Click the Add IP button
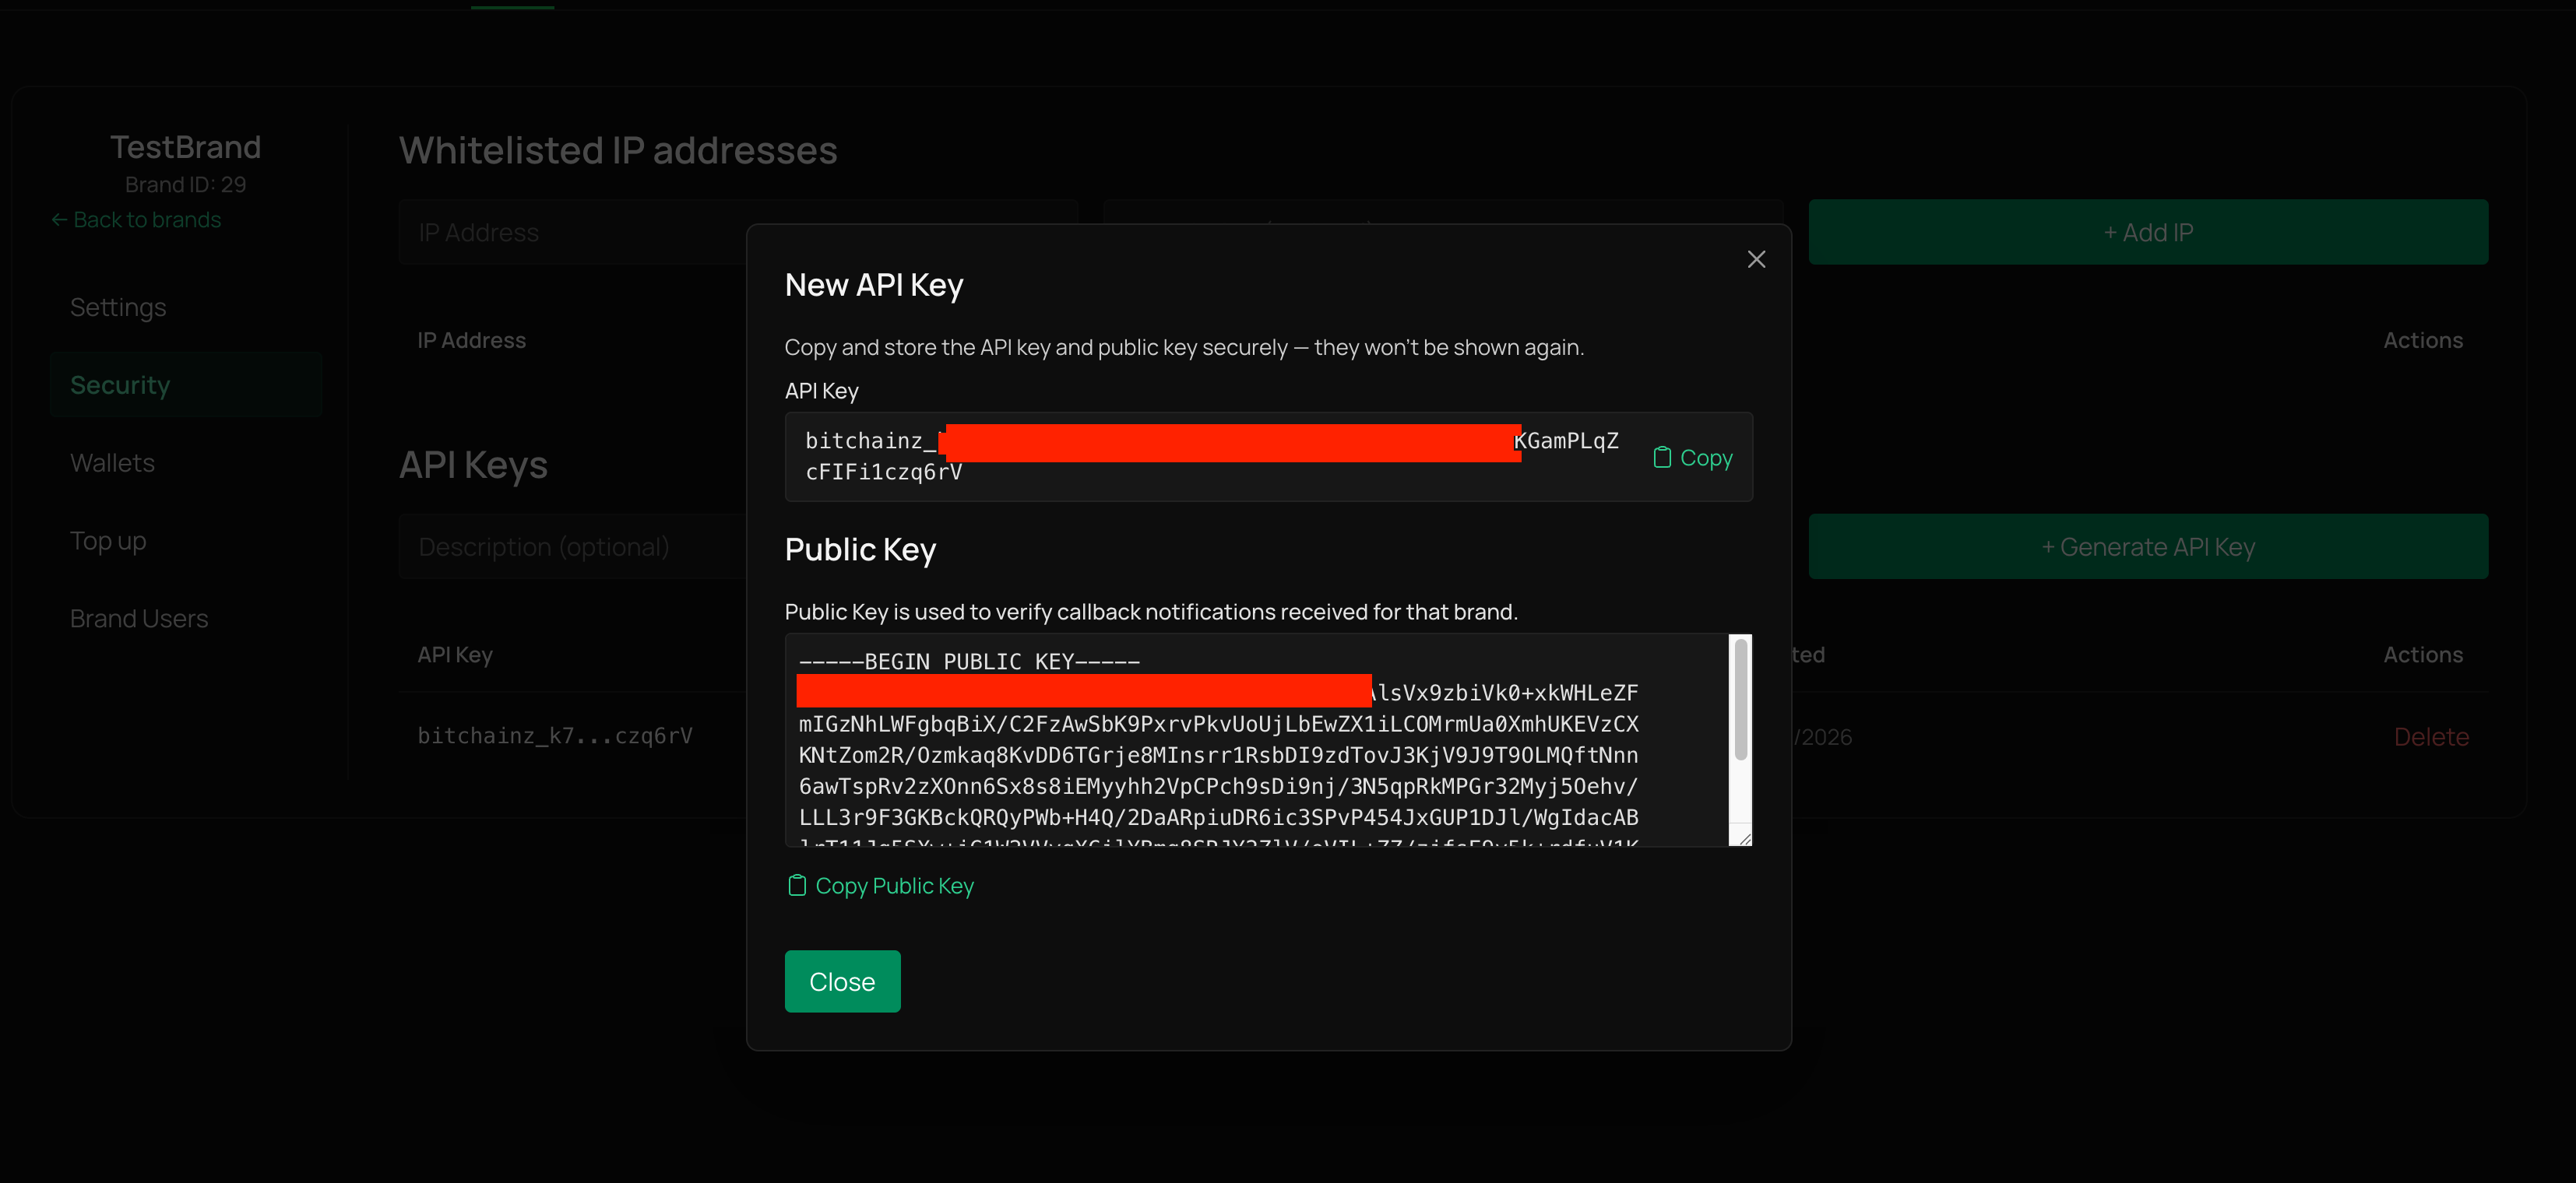 click(x=2148, y=233)
